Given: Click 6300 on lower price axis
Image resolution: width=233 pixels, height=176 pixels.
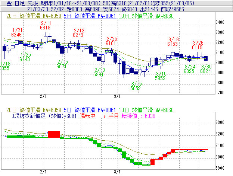Looking at the screenshot, I should 220,122.
